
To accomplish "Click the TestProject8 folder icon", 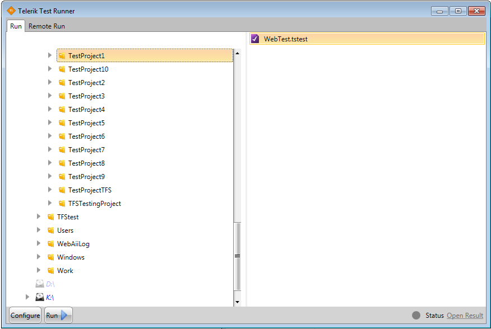I will tap(62, 163).
